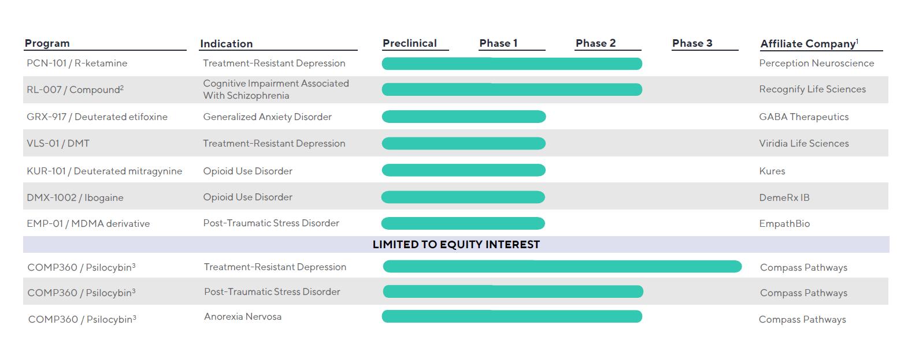The height and width of the screenshot is (344, 919).
Task: Click the Preclinical phase header
Action: (x=409, y=43)
